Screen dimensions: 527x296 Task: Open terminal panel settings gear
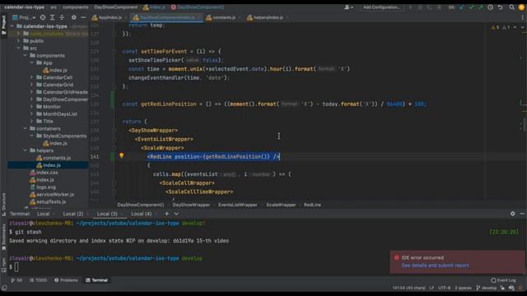coord(512,214)
